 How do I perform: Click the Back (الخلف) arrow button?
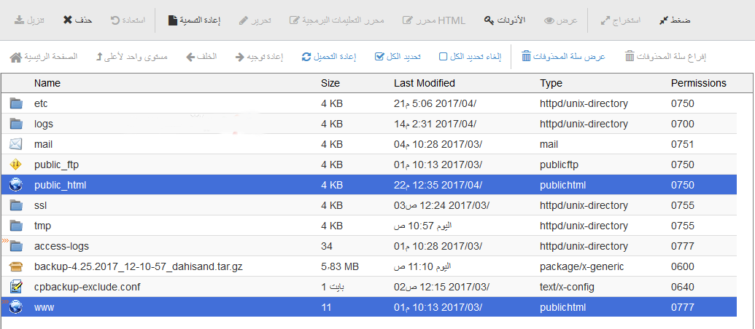(201, 57)
